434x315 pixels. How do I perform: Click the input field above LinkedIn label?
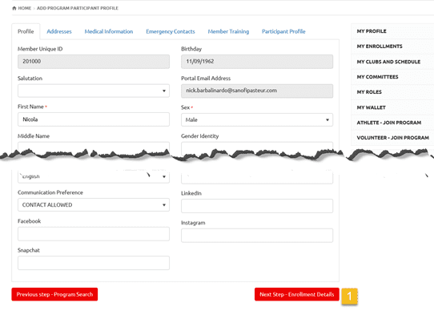point(257,178)
